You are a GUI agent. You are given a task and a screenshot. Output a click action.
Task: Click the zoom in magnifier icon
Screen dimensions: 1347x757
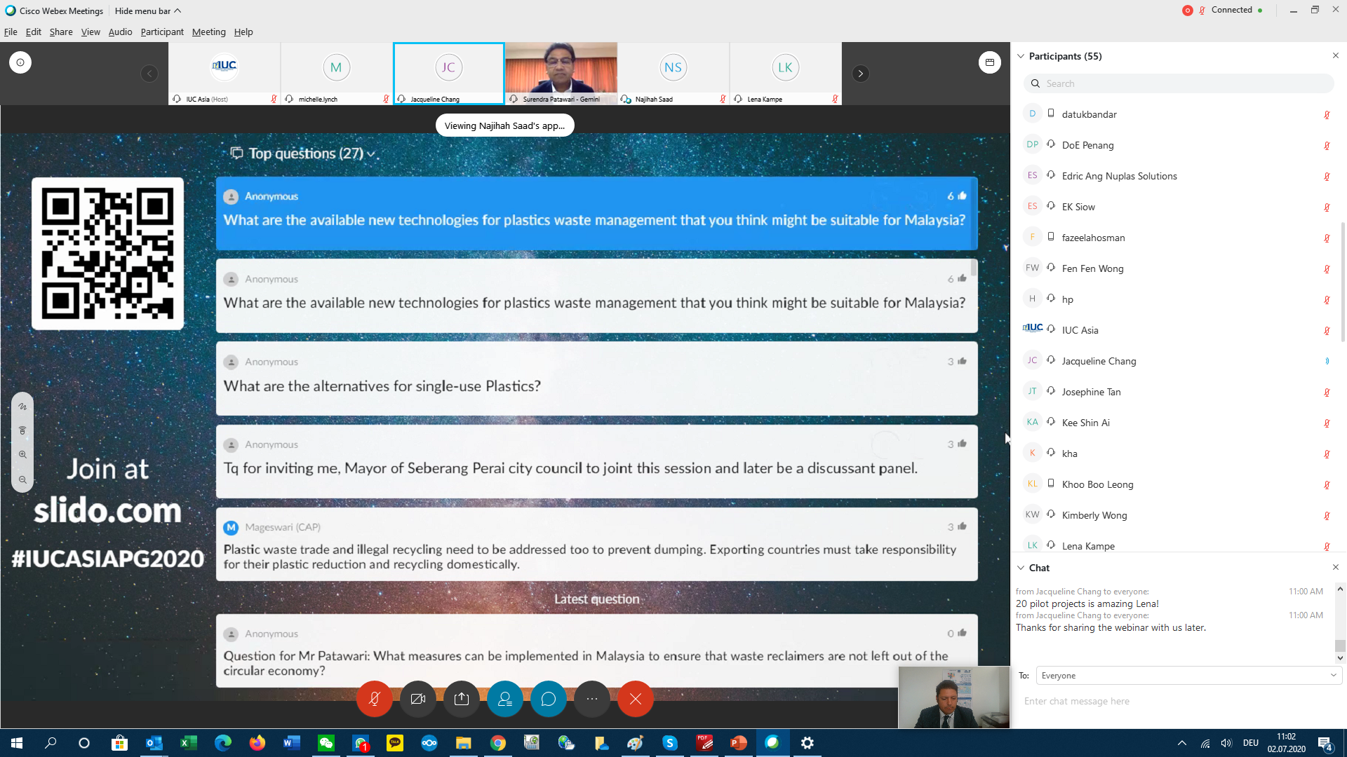pos(22,455)
